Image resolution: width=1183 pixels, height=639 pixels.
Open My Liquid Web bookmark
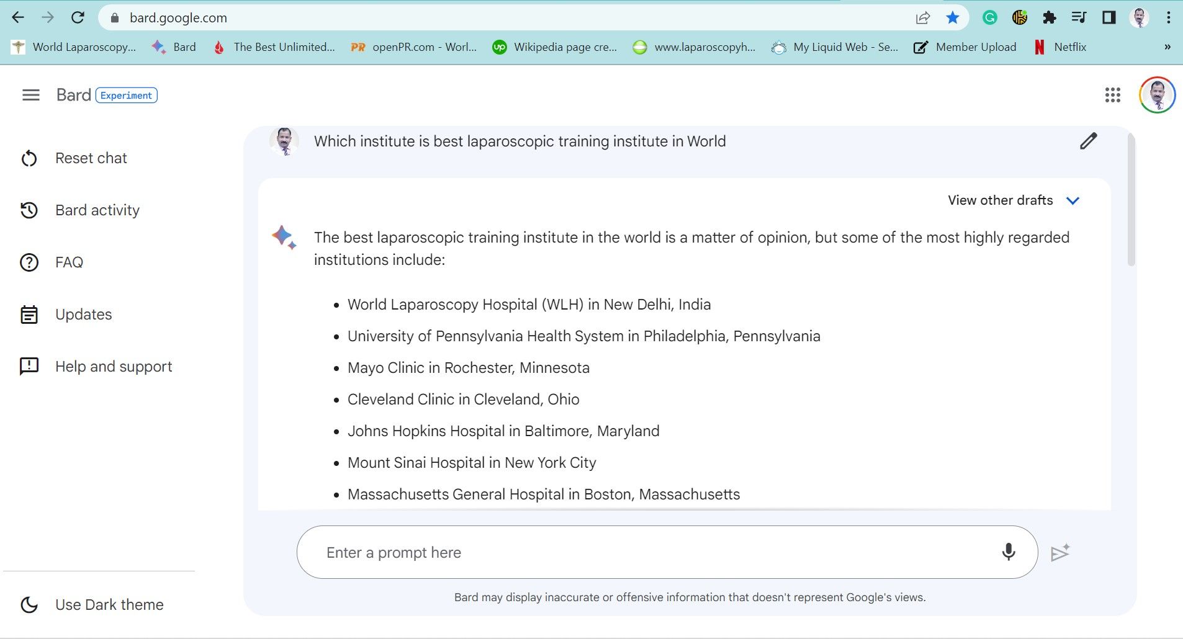[x=835, y=47]
